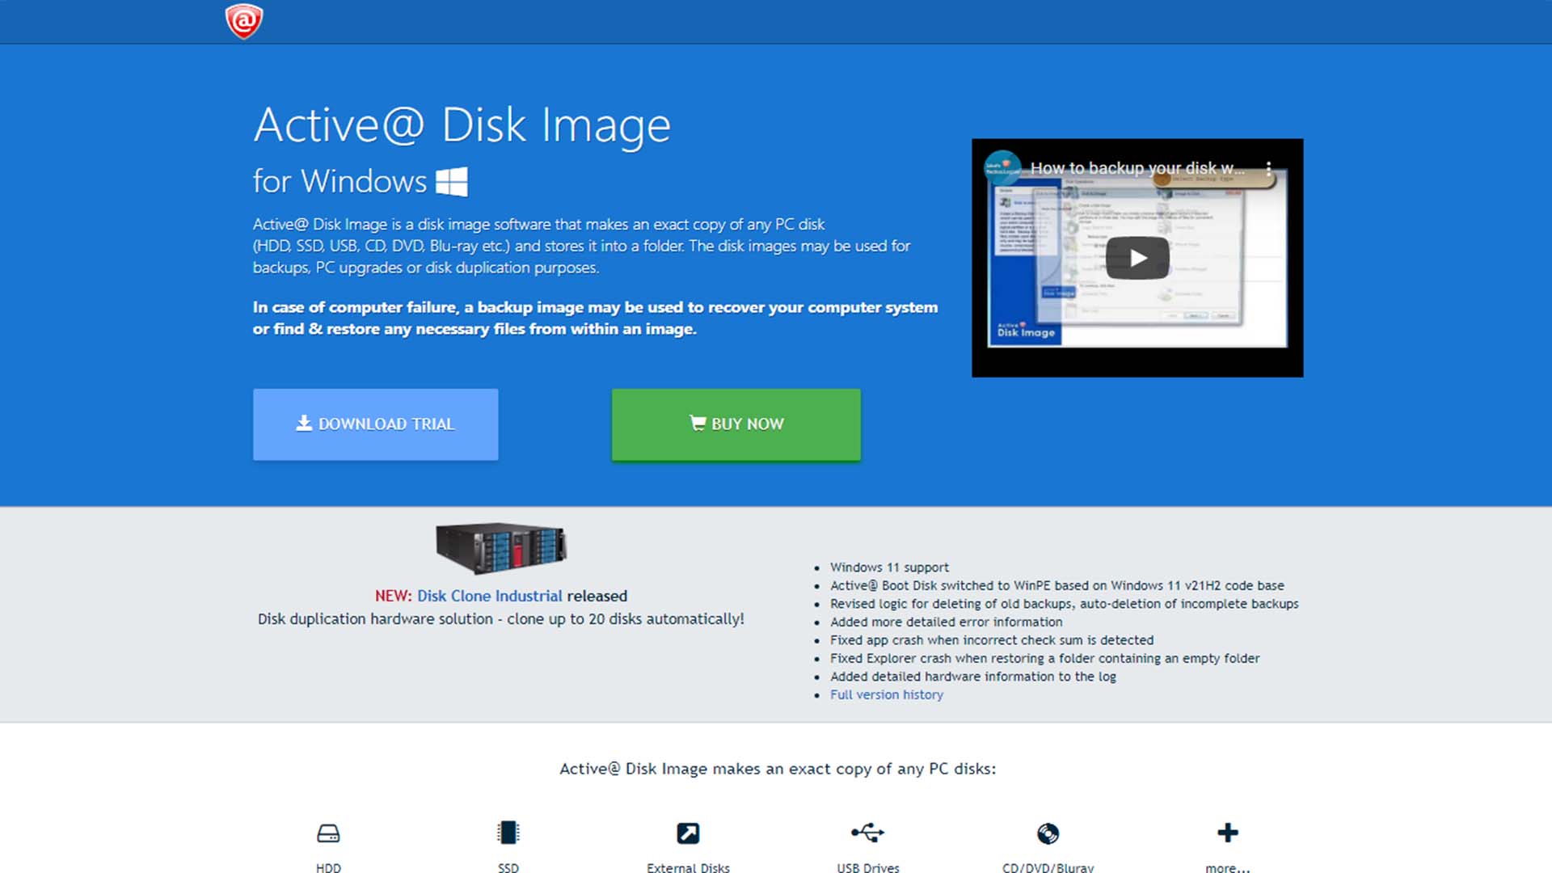This screenshot has height=873, width=1552.
Task: Expand additional disk types via "more..."
Action: pos(1227,867)
